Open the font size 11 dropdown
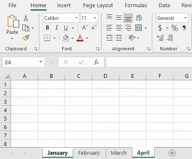 95,18
